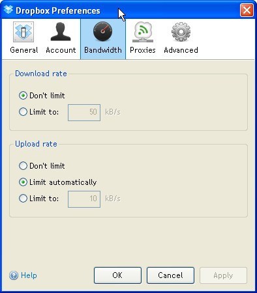Close the Dropbox Preferences window

point(247,10)
